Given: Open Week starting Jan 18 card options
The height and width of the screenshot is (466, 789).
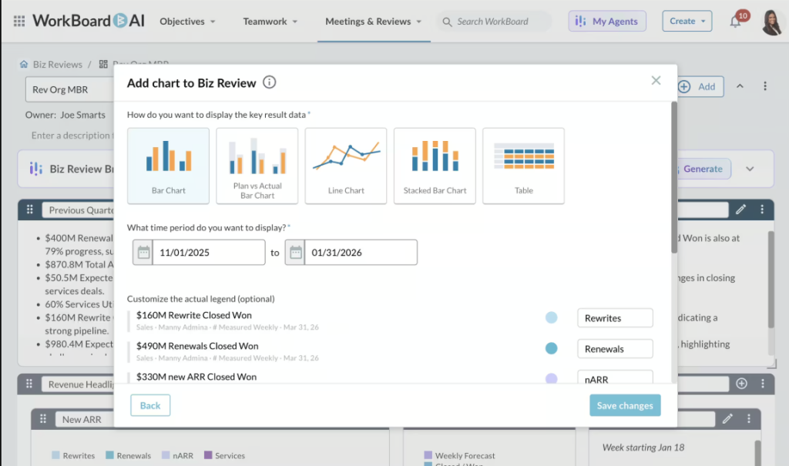Looking at the screenshot, I should click(x=749, y=419).
